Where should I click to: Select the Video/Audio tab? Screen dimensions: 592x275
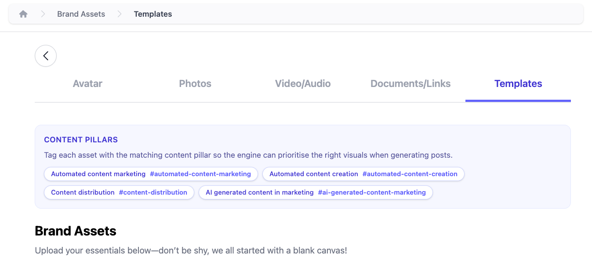click(302, 83)
